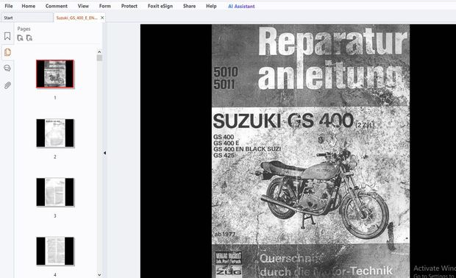Open the Attachments paperclip panel icon
The image size is (456, 278).
7,85
